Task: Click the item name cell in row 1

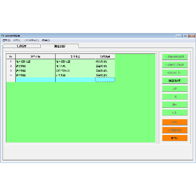Action: tap(35, 61)
